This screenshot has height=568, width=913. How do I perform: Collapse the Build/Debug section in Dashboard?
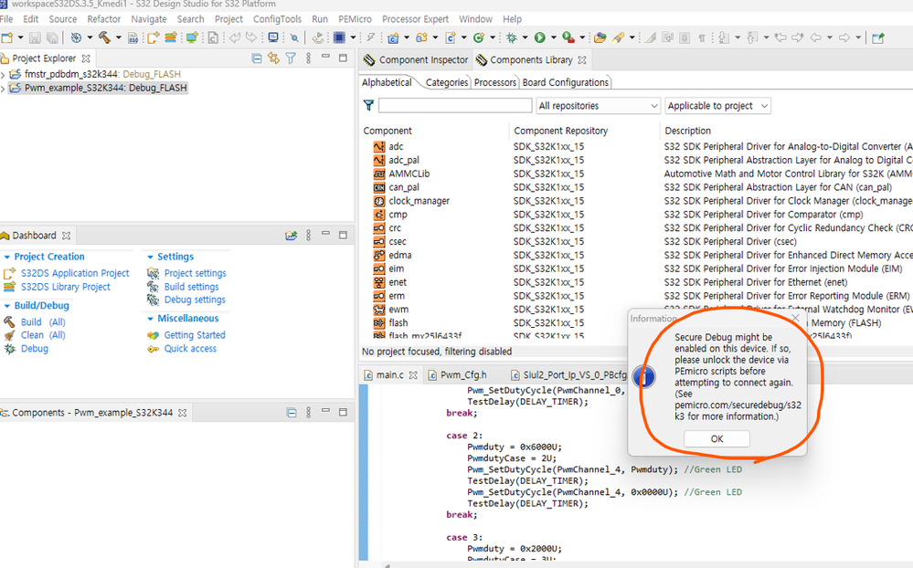click(7, 306)
